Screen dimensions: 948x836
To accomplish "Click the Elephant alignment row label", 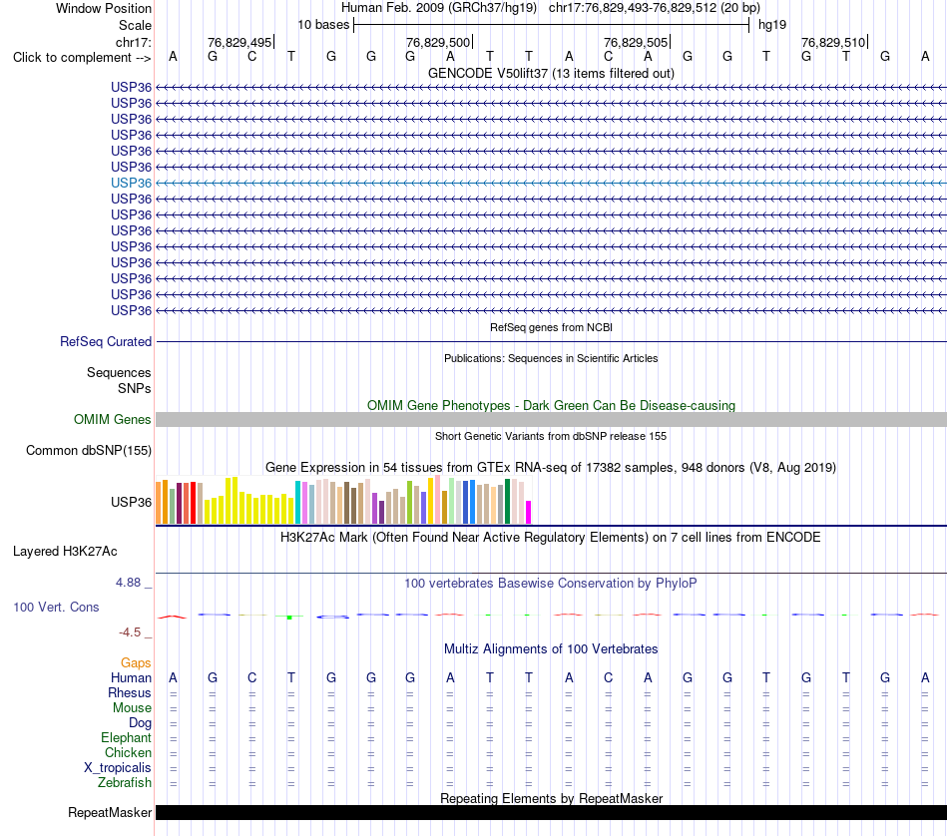I will [x=126, y=738].
